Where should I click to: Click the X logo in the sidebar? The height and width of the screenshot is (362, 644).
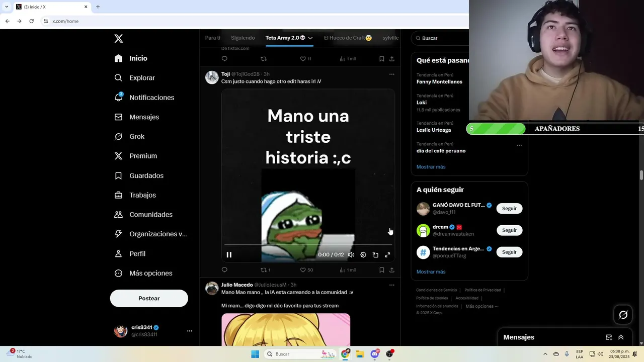coord(118,39)
